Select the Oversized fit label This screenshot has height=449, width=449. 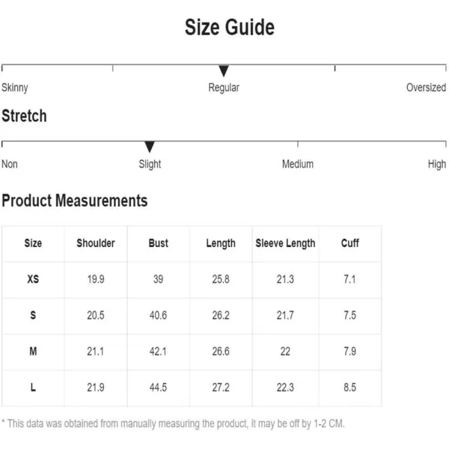click(x=426, y=88)
